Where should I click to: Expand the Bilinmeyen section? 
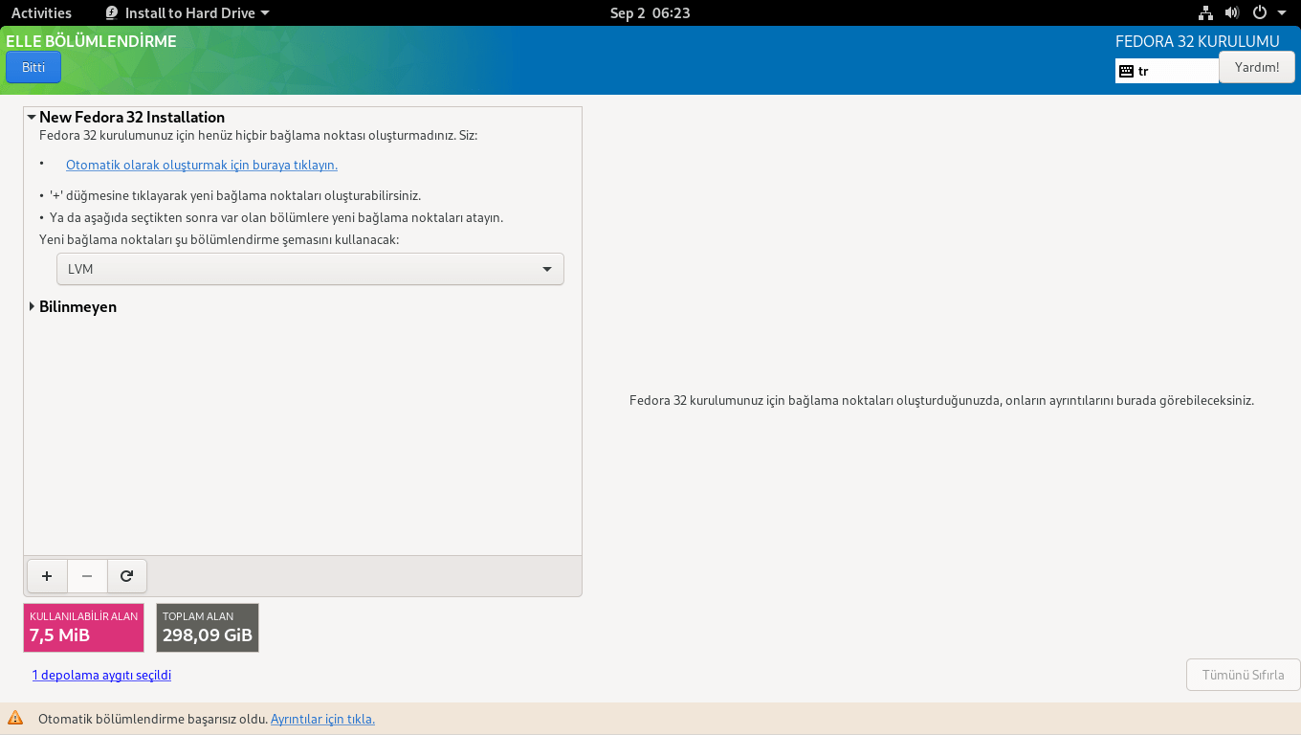click(32, 307)
